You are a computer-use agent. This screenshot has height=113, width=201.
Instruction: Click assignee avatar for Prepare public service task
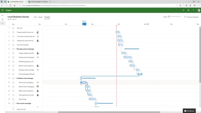coord(38,32)
